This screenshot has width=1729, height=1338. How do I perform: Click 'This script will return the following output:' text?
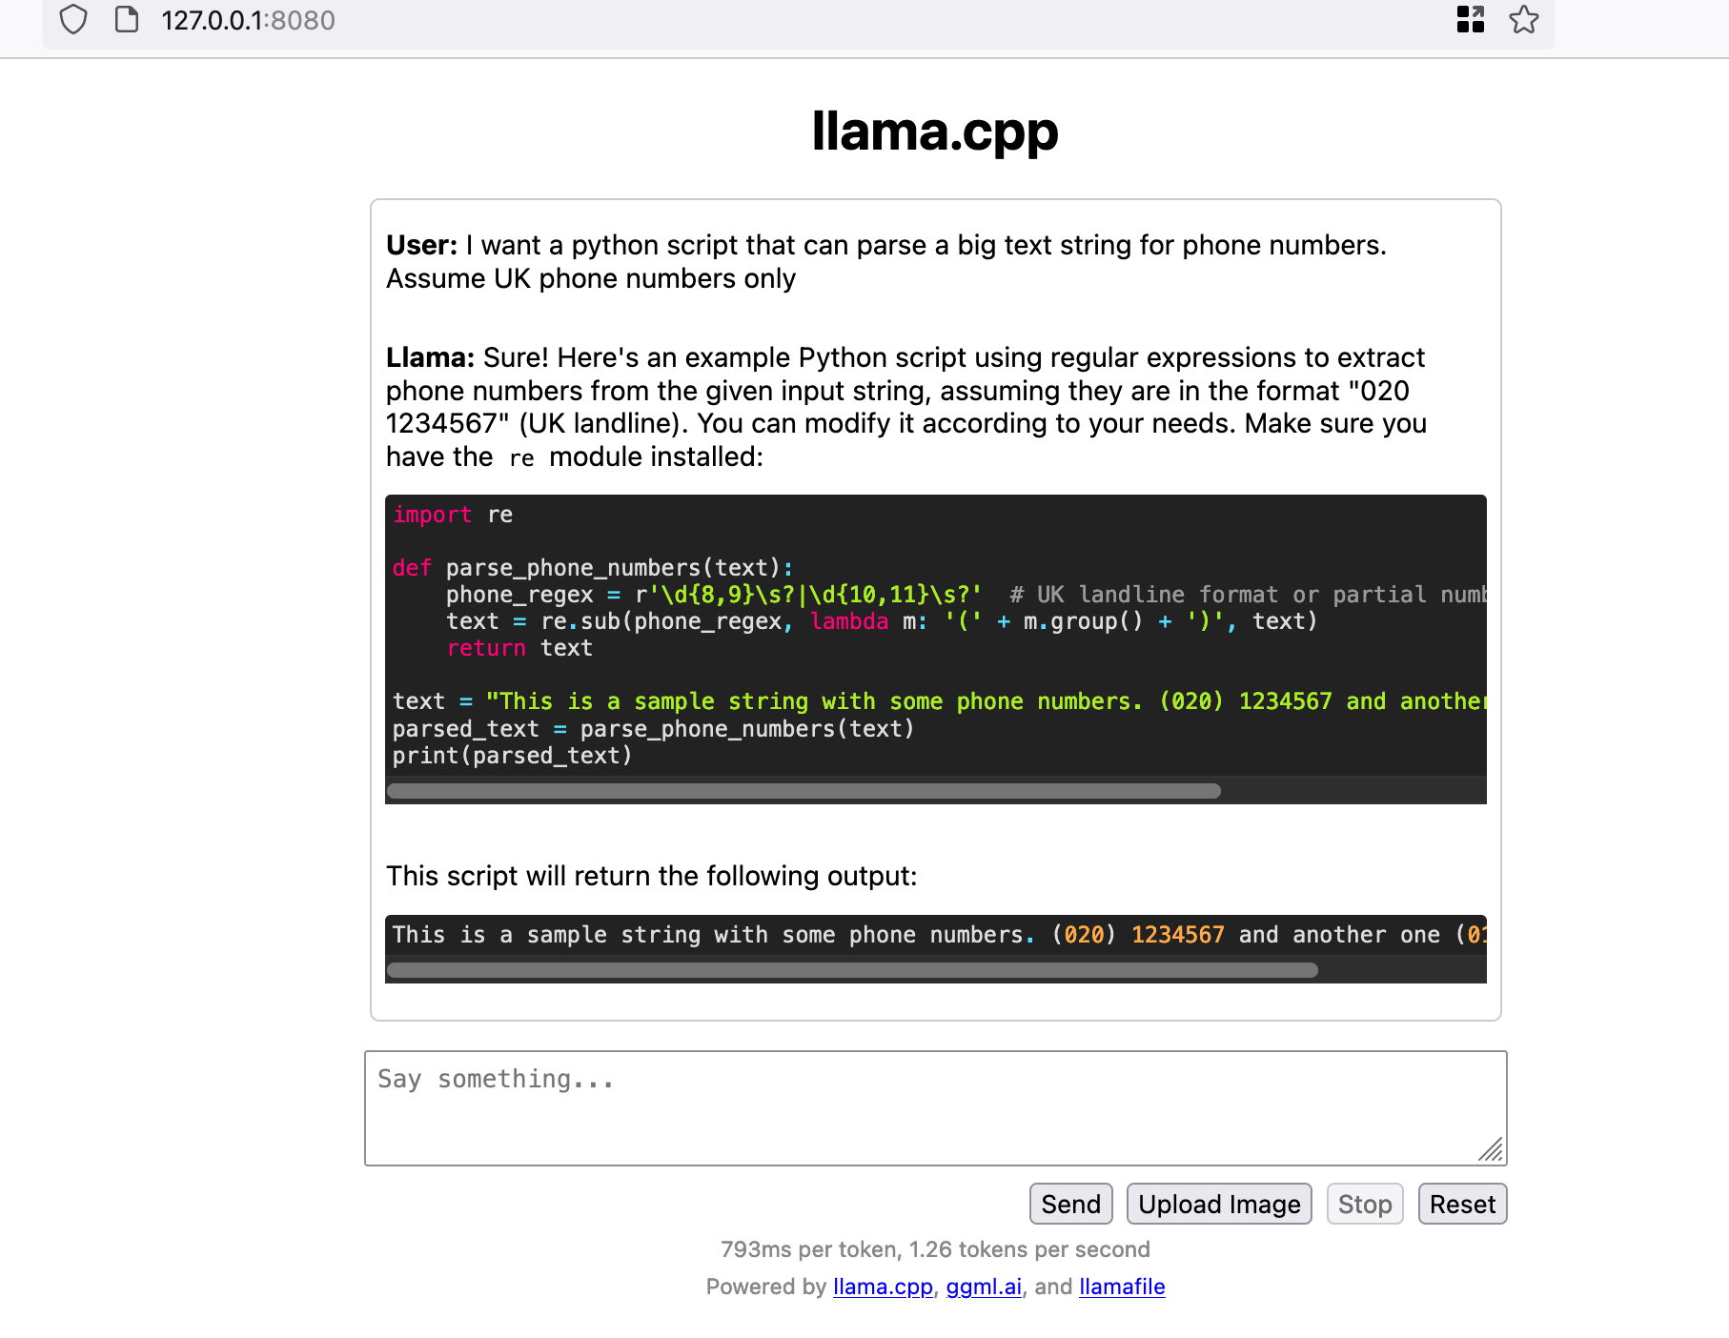pos(651,876)
